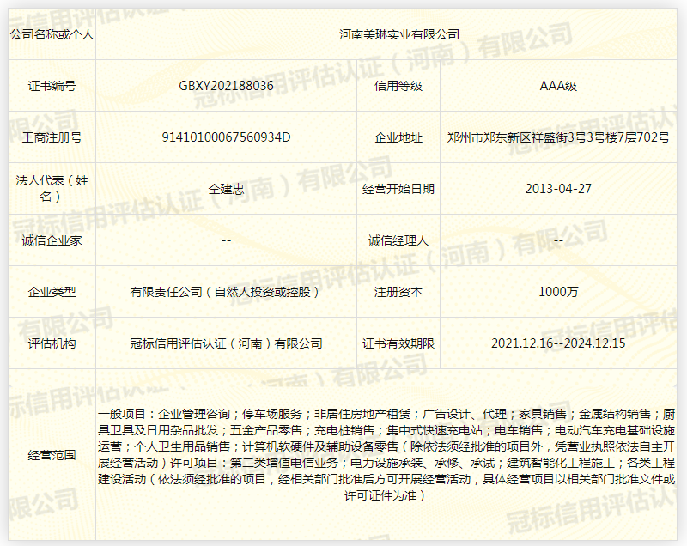The width and height of the screenshot is (687, 546).
Task: Select the certificate number GBXY202188036
Action: [226, 86]
